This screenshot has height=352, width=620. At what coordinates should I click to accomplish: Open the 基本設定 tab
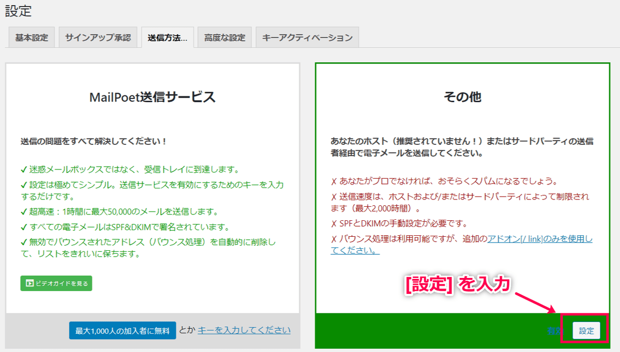coord(31,38)
